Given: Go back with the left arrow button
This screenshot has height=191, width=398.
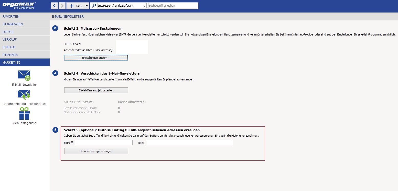Looking at the screenshot, I should click(54, 6).
